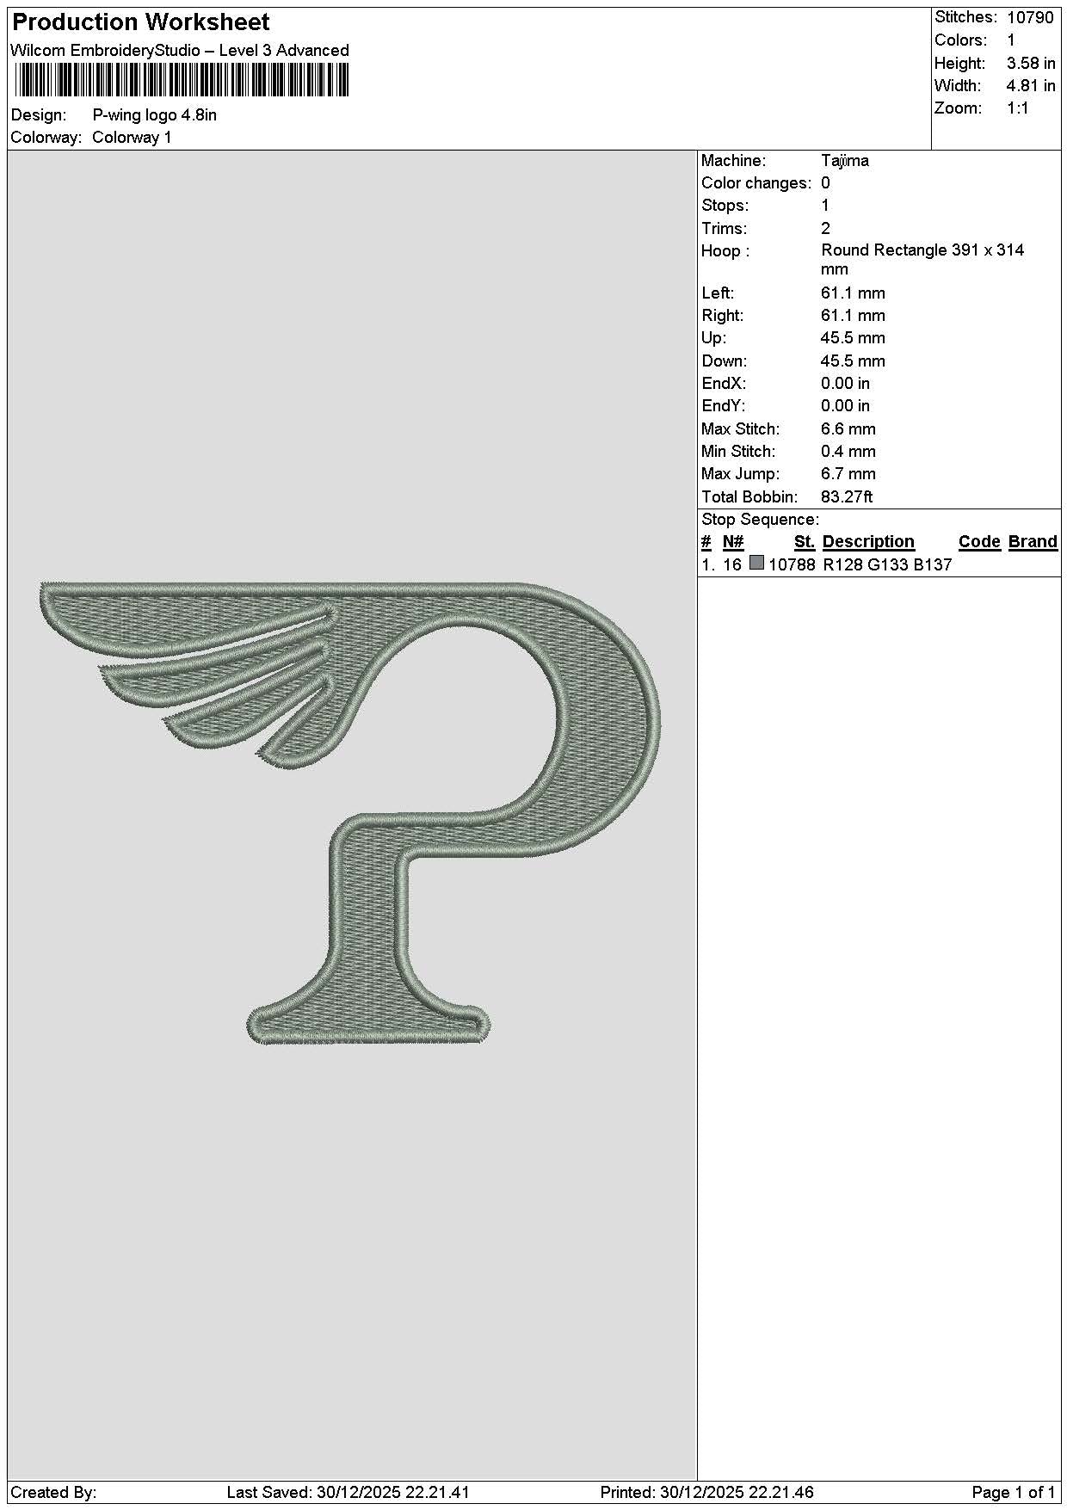Click the Color changes value 0
This screenshot has width=1067, height=1510.
825,183
